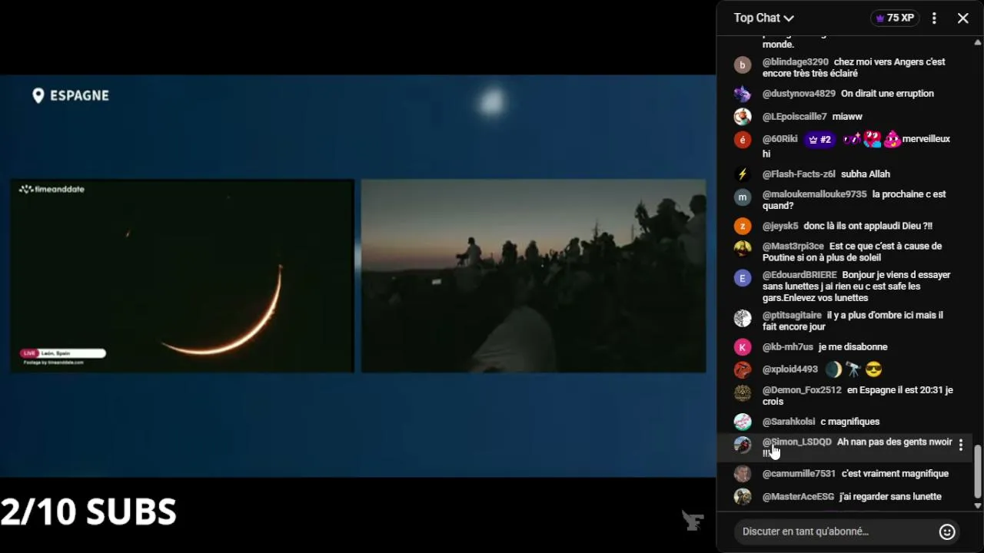Click username @blindage3290
The height and width of the screenshot is (553, 984).
(x=796, y=62)
